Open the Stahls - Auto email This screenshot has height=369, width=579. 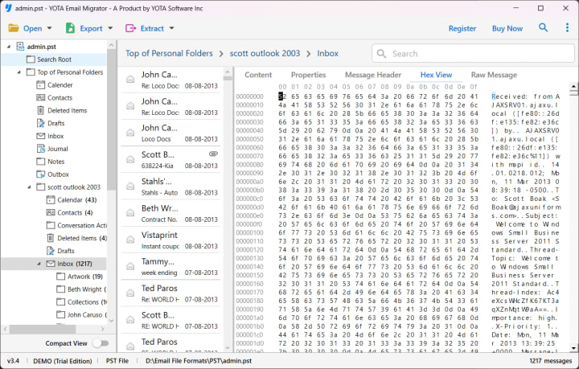click(x=170, y=187)
